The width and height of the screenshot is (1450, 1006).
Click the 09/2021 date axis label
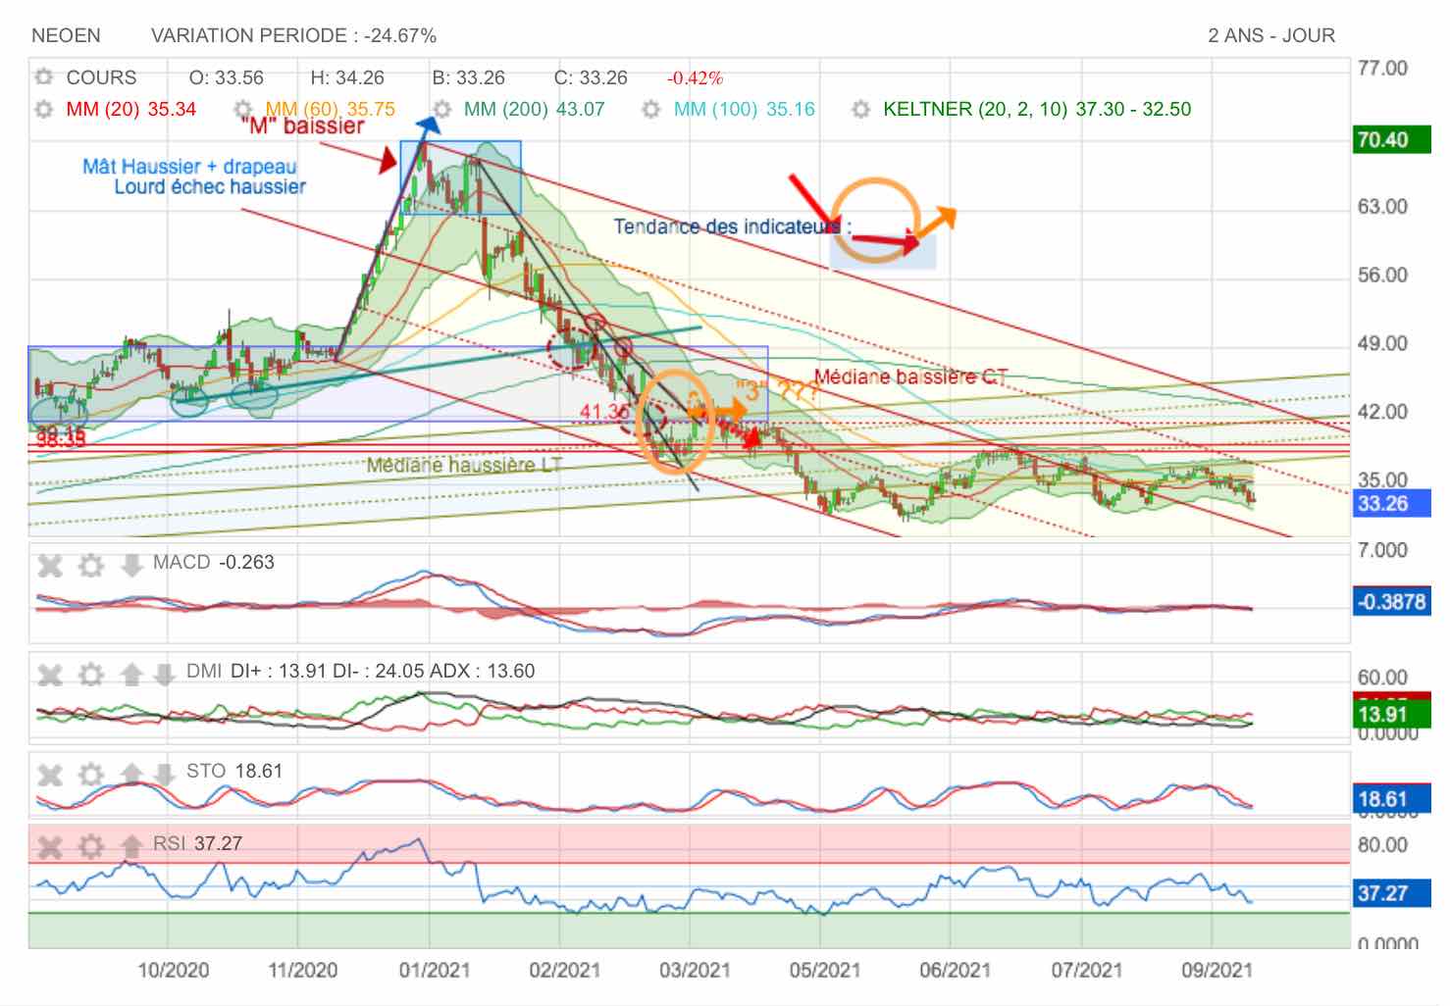1217,970
